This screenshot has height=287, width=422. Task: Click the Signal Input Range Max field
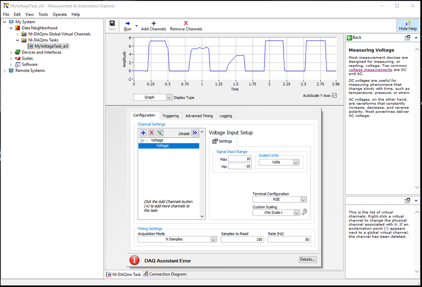click(240, 159)
